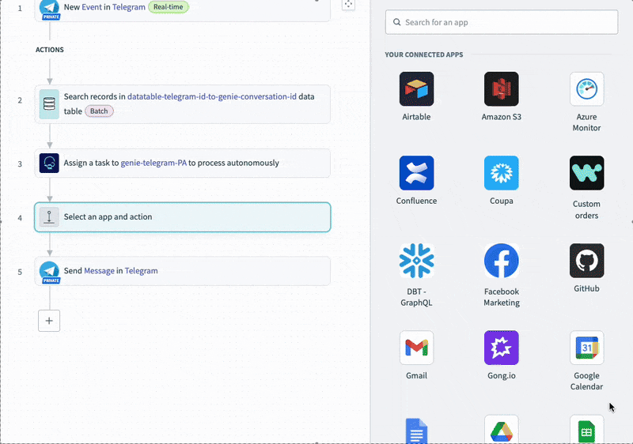633x444 pixels.
Task: Click the genie agent icon on step 3
Action: point(49,164)
